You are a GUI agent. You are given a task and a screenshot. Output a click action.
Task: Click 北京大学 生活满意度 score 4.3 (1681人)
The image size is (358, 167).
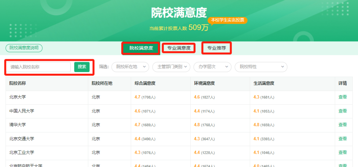[264, 97]
